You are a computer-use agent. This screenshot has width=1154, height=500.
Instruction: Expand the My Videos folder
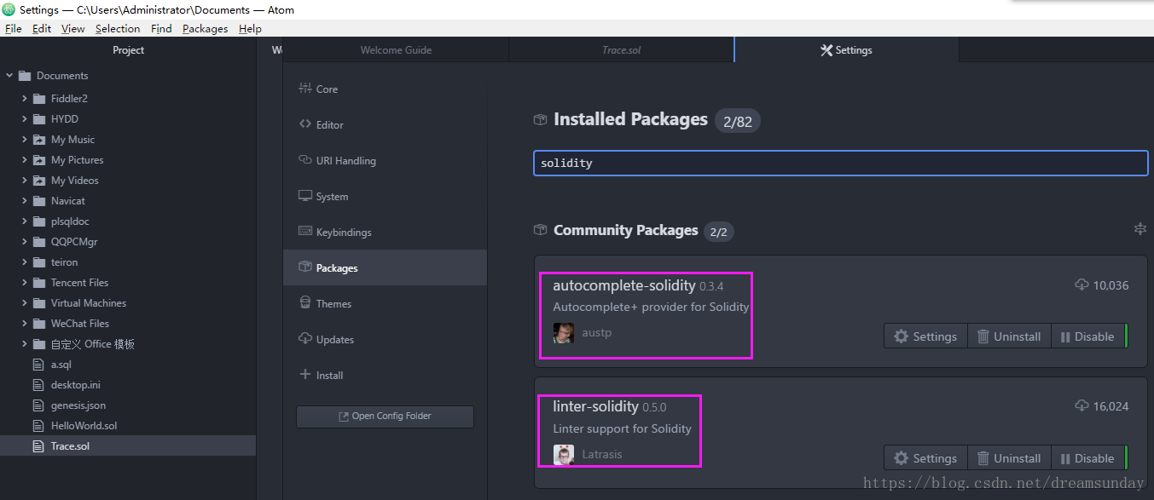pos(25,181)
